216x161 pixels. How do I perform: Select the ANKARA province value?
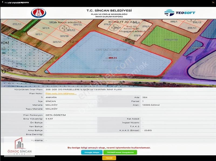pyautogui.click(x=51, y=97)
